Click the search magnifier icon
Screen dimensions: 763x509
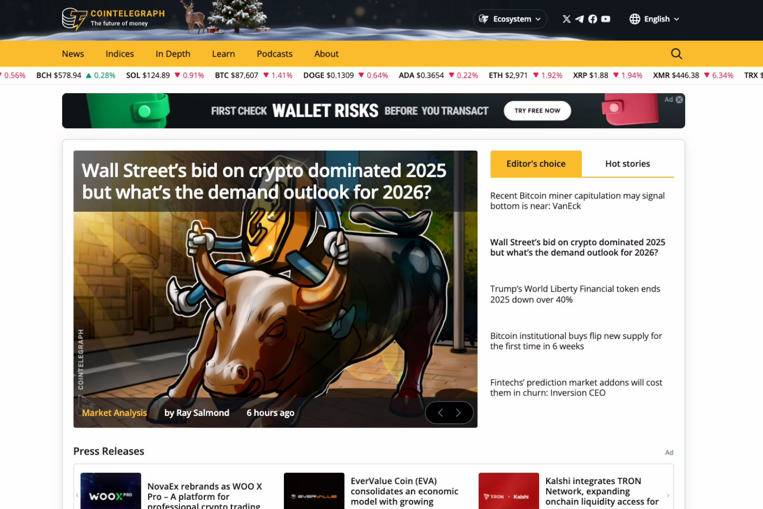pyautogui.click(x=676, y=54)
